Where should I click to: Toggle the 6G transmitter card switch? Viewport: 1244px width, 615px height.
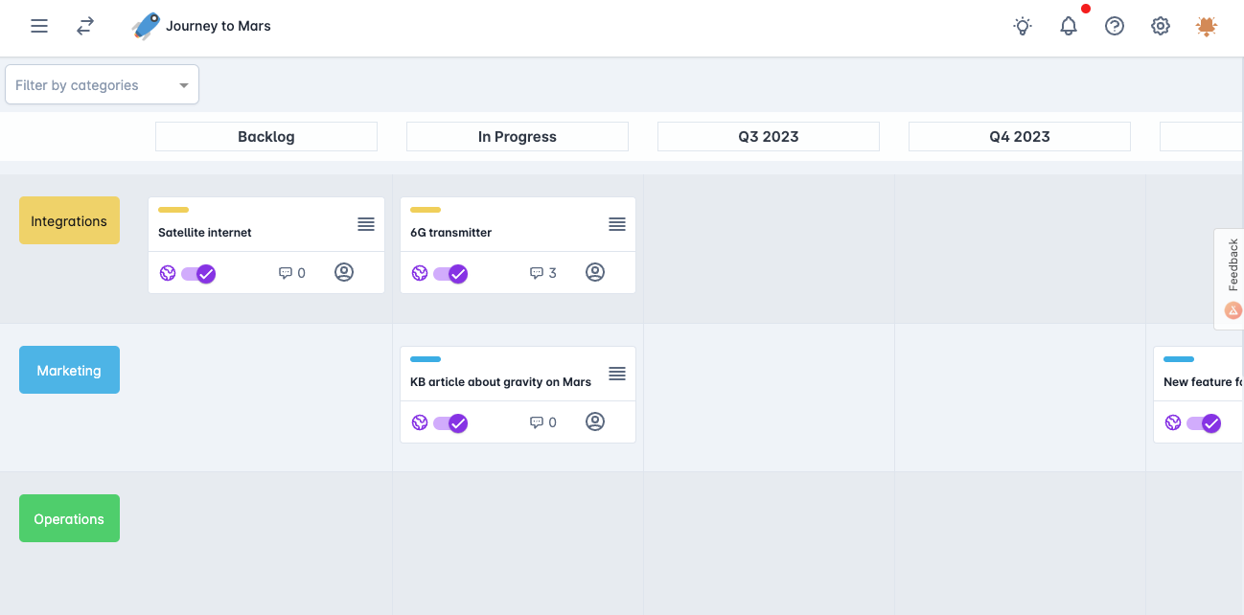(x=450, y=273)
